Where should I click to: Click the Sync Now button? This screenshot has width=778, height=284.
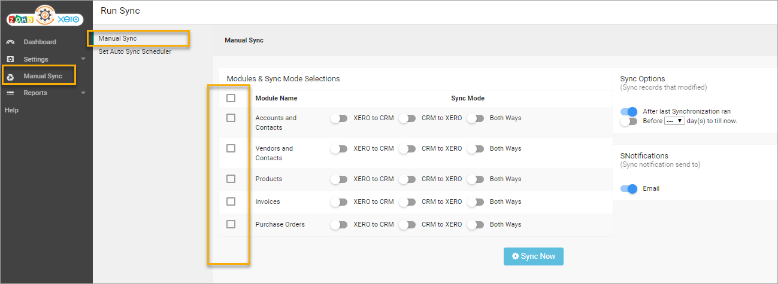pyautogui.click(x=533, y=256)
